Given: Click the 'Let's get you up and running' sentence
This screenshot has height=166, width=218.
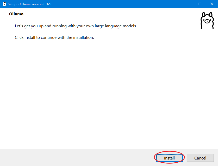Looking at the screenshot, I should pyautogui.click(x=76, y=26).
